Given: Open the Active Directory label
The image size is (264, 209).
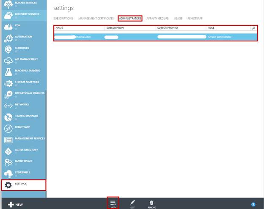Looking at the screenshot, I should point(26,150).
